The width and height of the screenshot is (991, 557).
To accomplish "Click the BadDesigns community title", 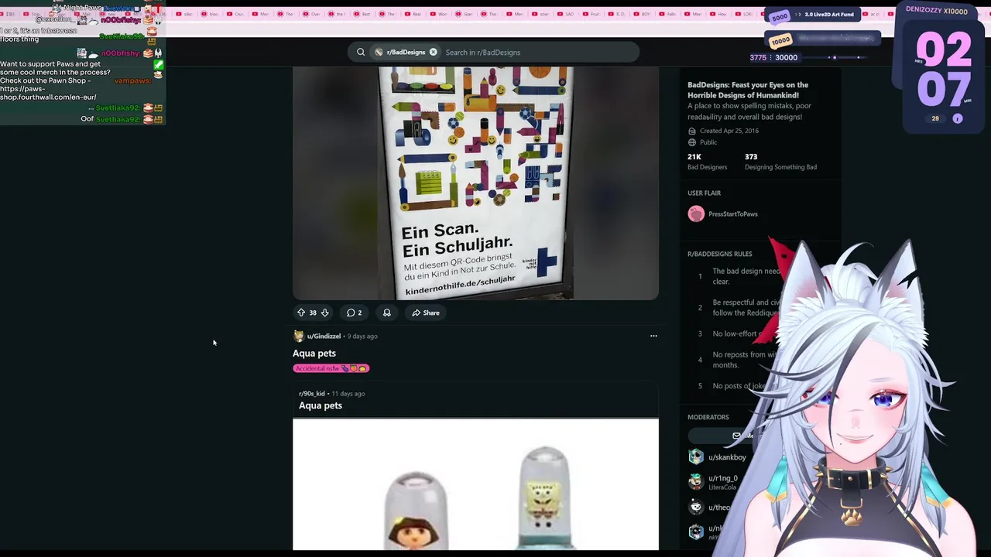I will tap(748, 90).
